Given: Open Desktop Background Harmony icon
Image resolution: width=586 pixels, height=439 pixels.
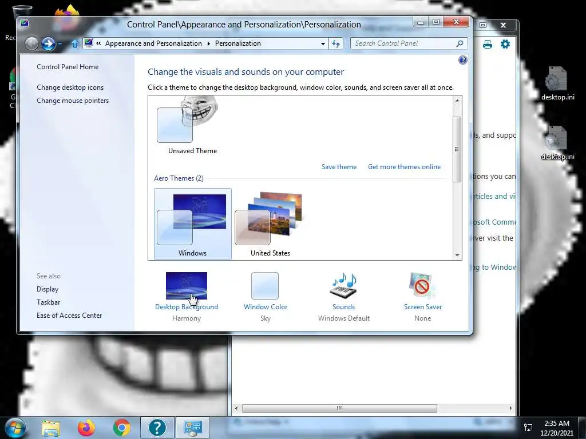Looking at the screenshot, I should (x=187, y=286).
